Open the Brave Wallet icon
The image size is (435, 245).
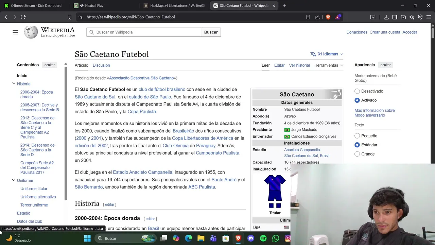[403, 17]
